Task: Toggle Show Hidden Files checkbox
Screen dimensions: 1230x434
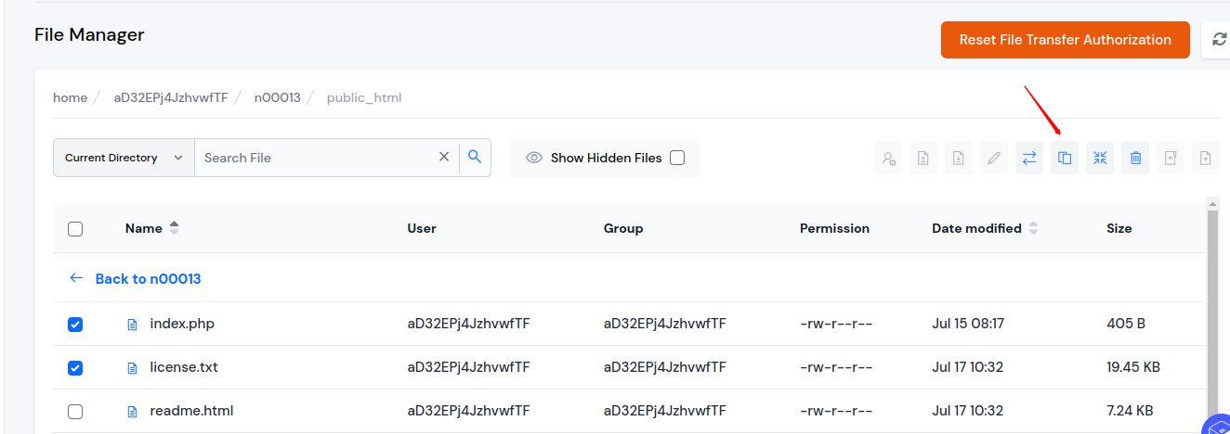Action: [677, 158]
